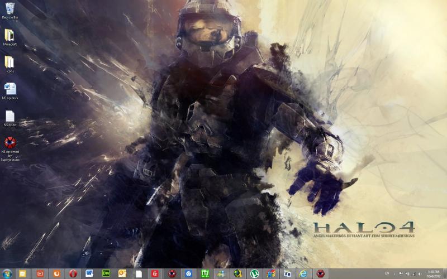Select the Minecraft folder on desktop
447x279 pixels.
(x=10, y=37)
